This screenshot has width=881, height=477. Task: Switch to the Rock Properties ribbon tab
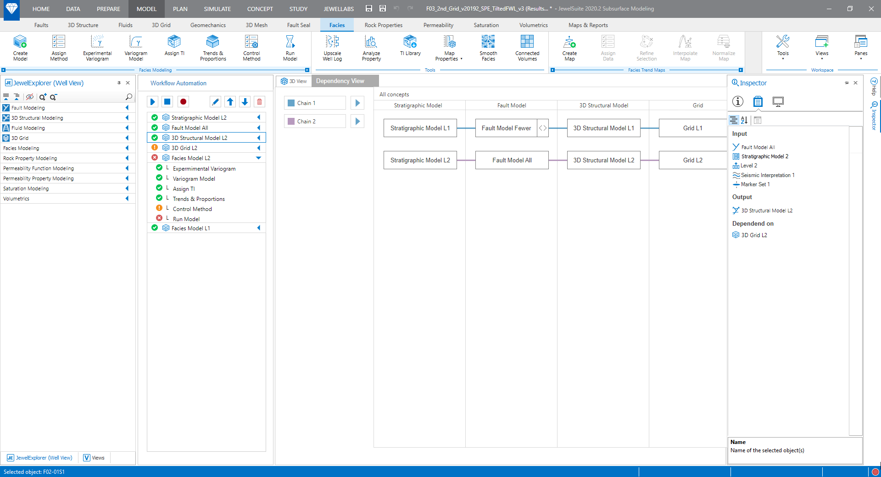tap(384, 25)
